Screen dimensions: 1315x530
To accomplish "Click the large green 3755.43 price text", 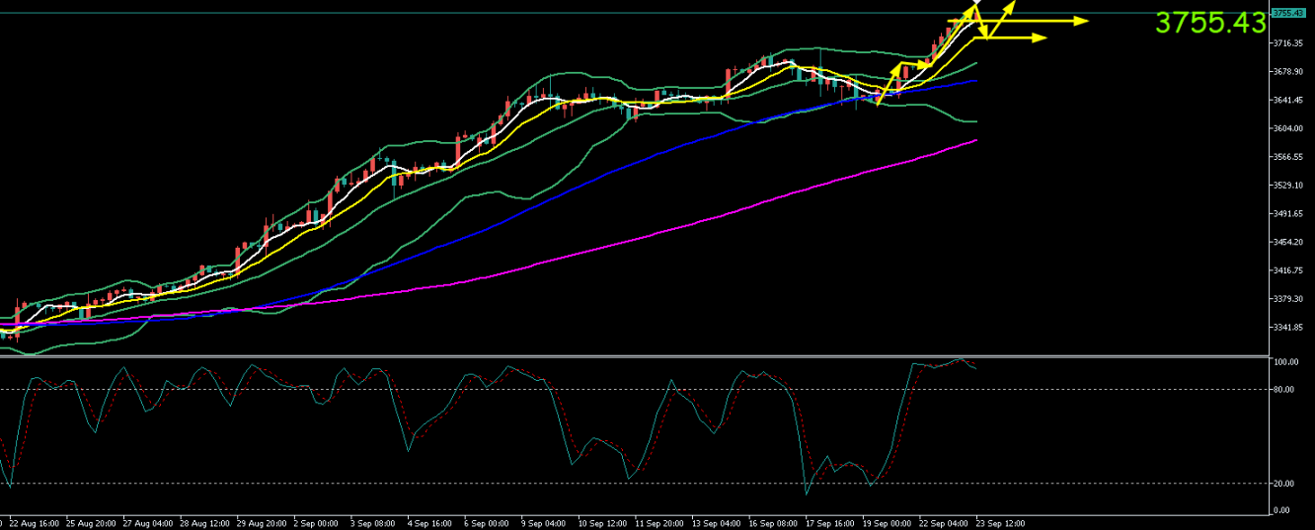I will pyautogui.click(x=1209, y=23).
